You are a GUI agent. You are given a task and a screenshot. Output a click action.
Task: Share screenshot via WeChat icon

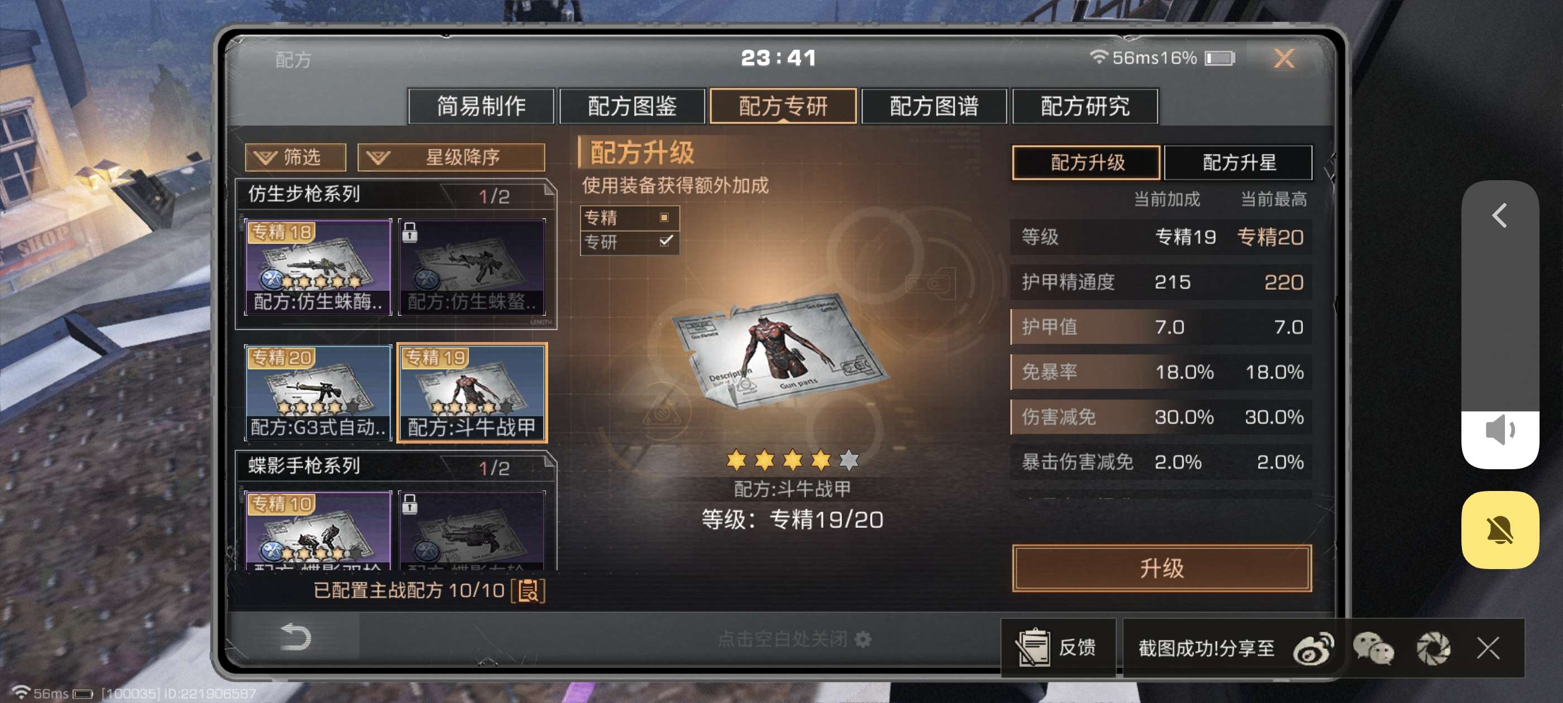1373,648
